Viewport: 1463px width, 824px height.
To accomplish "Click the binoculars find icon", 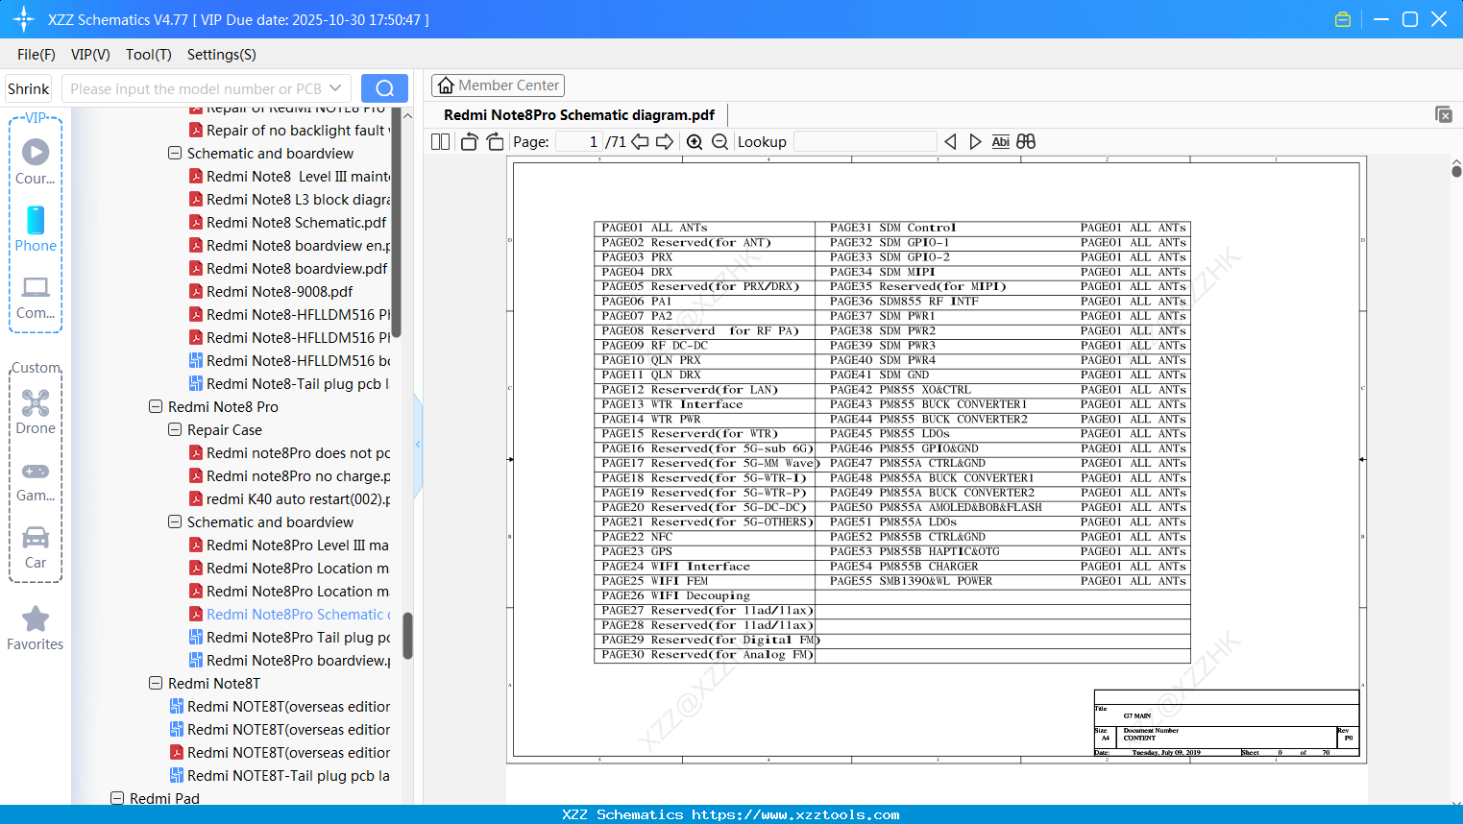I will 1026,142.
